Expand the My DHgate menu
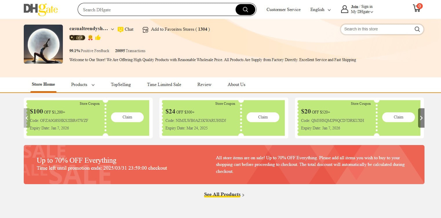 pyautogui.click(x=362, y=12)
